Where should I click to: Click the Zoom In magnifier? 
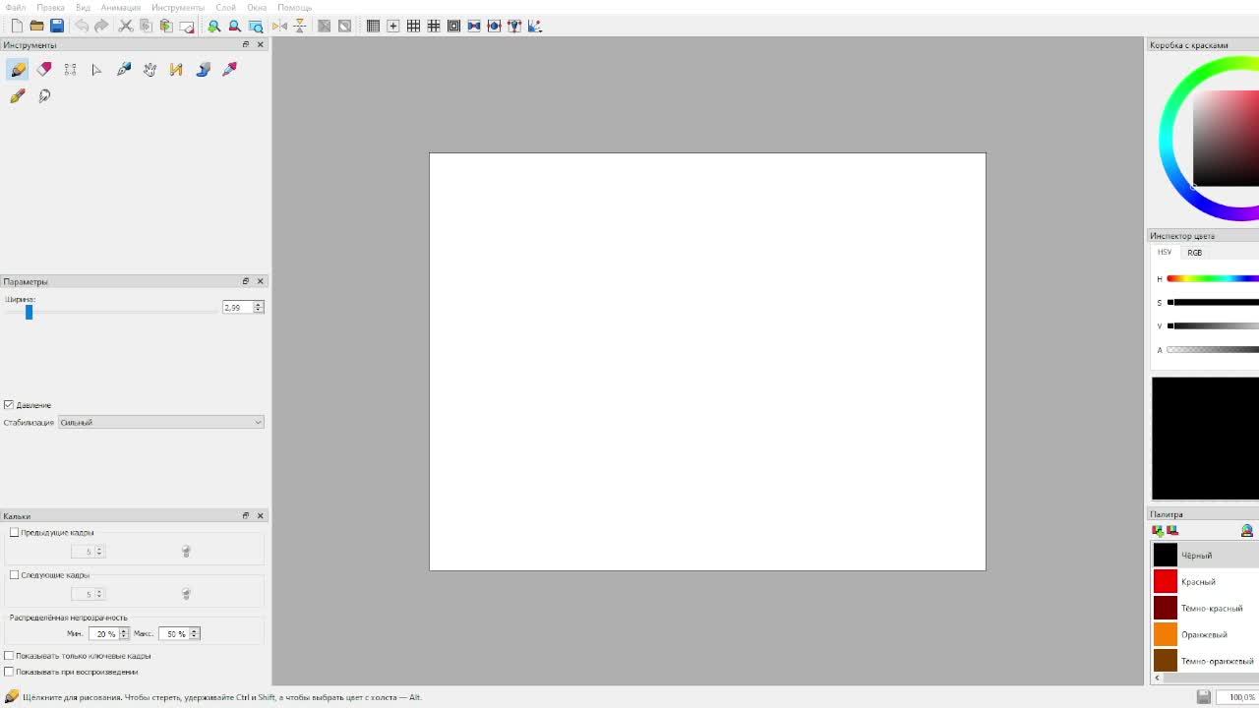coord(213,26)
